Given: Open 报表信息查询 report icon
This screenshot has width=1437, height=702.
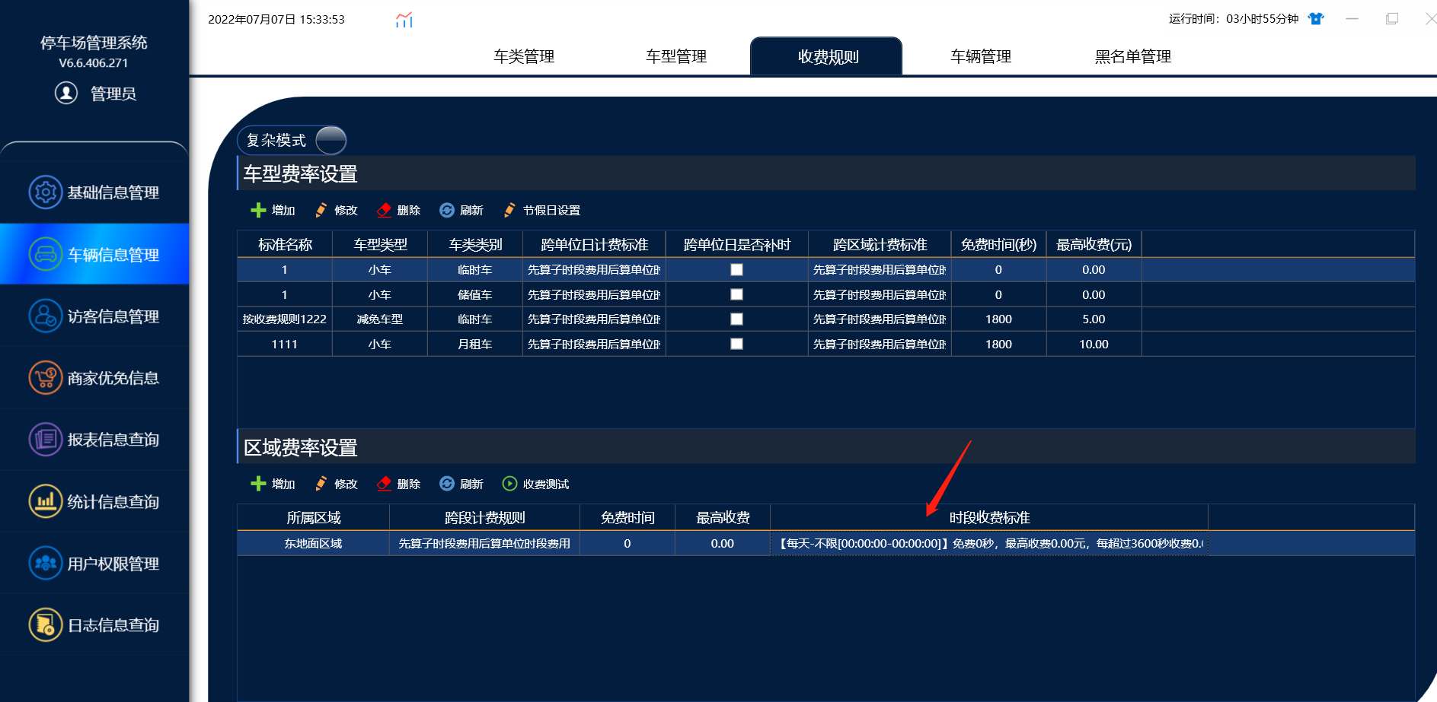Looking at the screenshot, I should point(46,439).
